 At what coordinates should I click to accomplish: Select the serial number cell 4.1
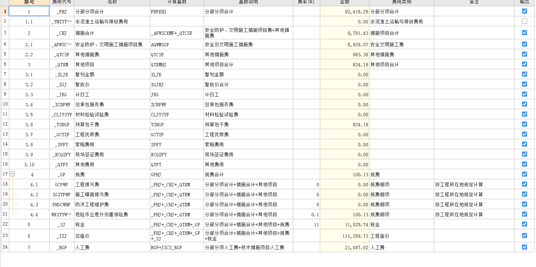coord(29,184)
